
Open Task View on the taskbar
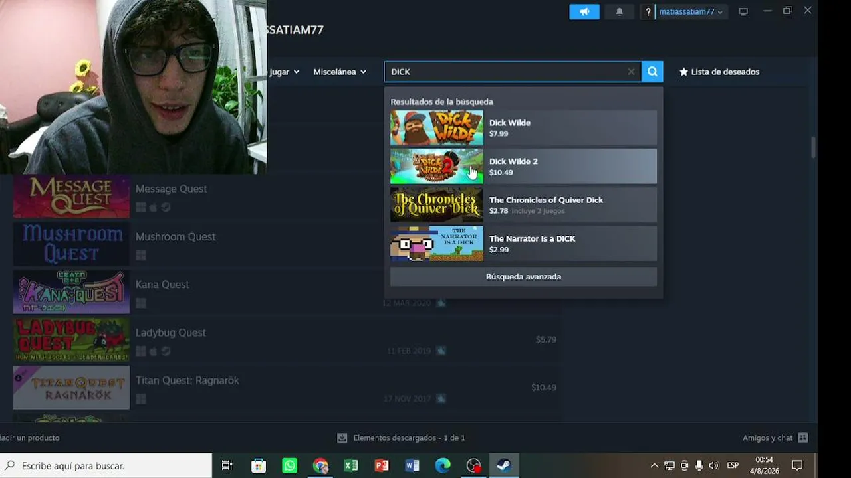[x=227, y=465]
